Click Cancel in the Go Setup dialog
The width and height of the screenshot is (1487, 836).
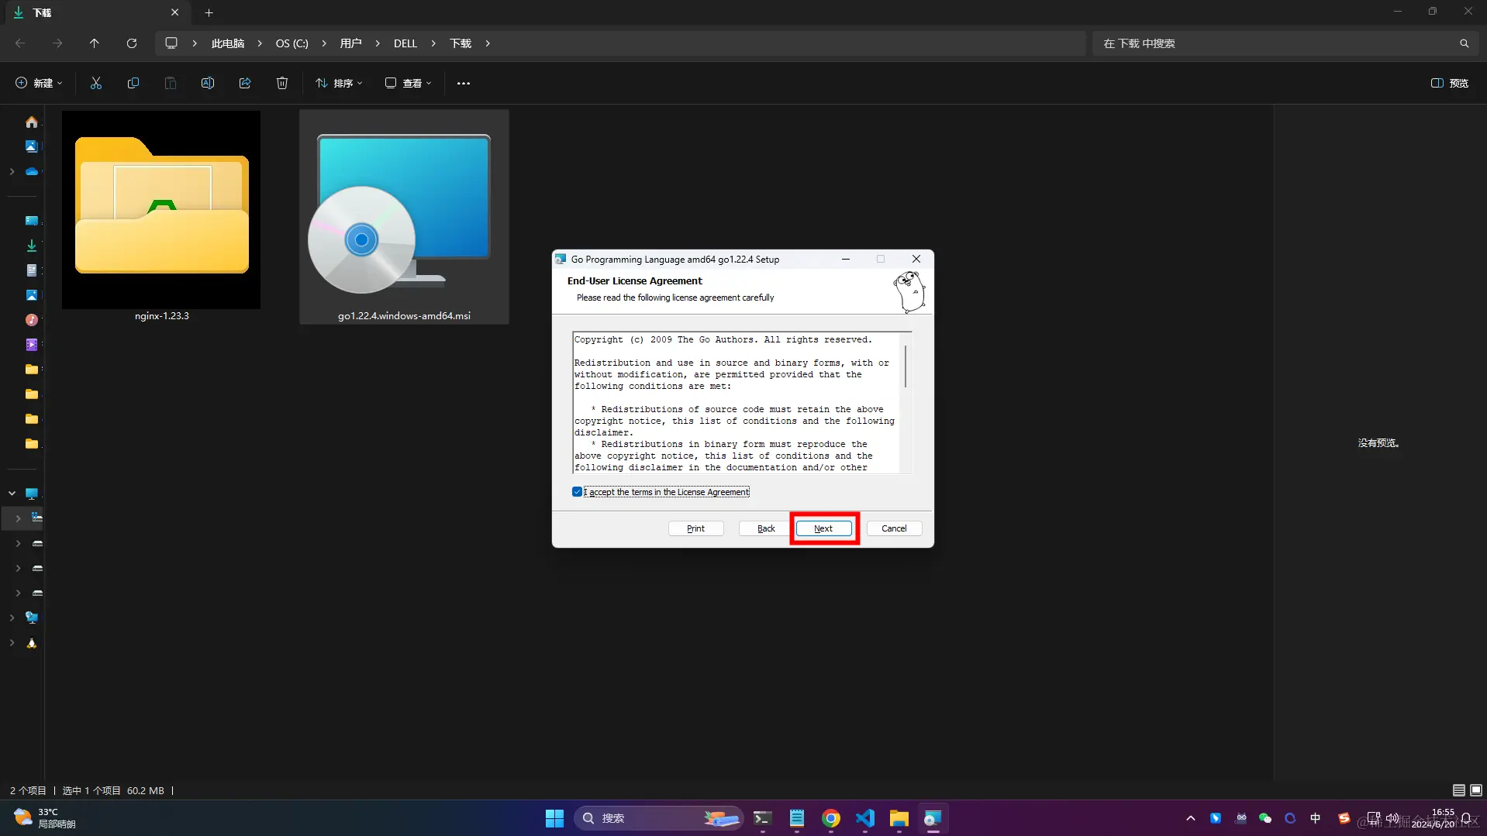894,528
